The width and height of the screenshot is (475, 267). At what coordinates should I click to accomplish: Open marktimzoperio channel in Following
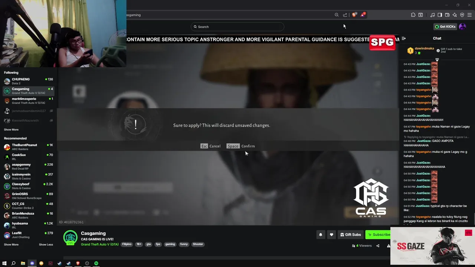29,100
